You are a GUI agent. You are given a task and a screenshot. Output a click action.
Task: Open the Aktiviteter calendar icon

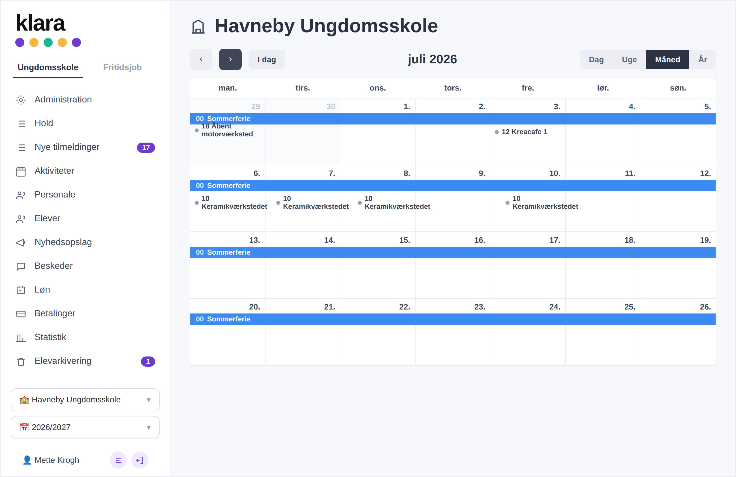[21, 171]
